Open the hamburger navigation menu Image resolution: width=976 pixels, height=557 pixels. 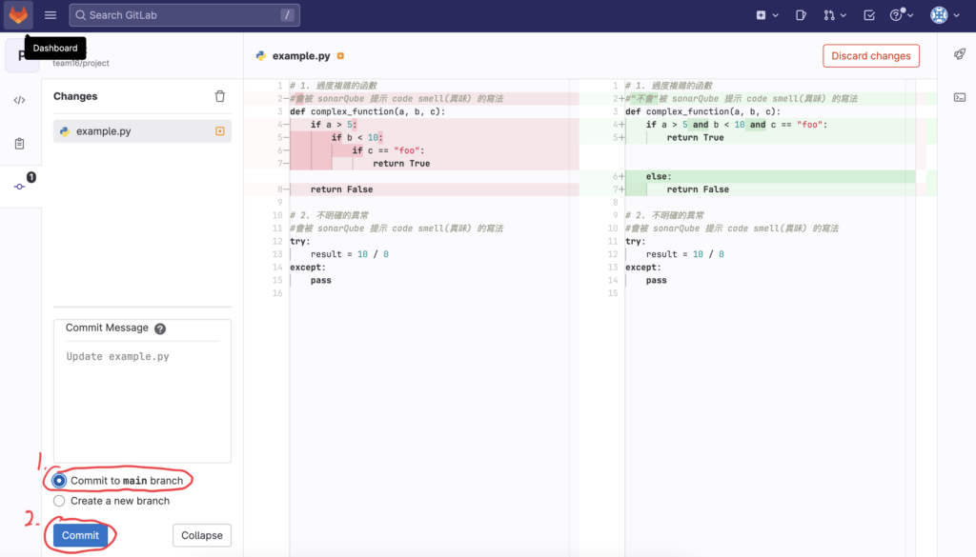pyautogui.click(x=51, y=15)
